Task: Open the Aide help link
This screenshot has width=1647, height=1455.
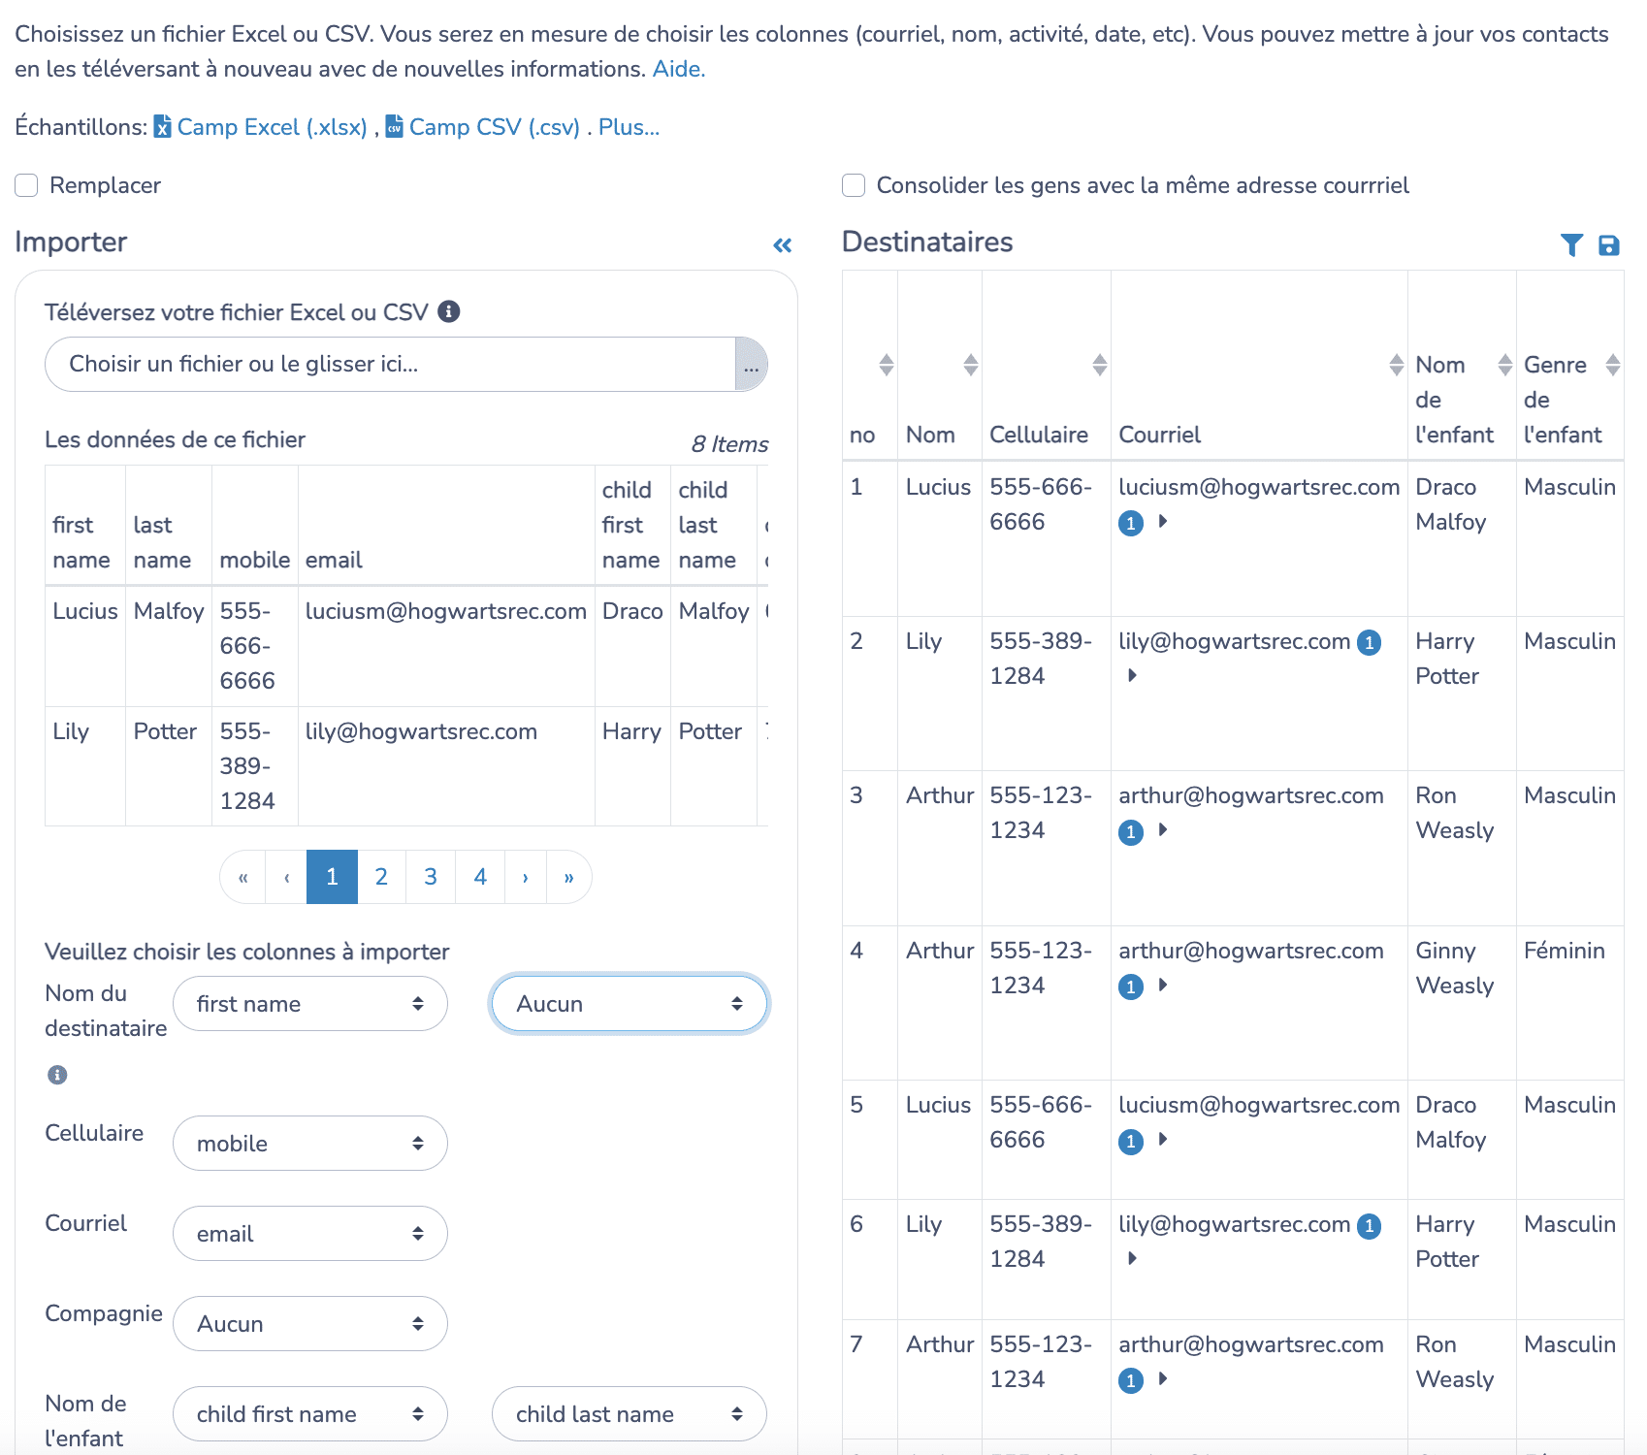Action: (679, 69)
